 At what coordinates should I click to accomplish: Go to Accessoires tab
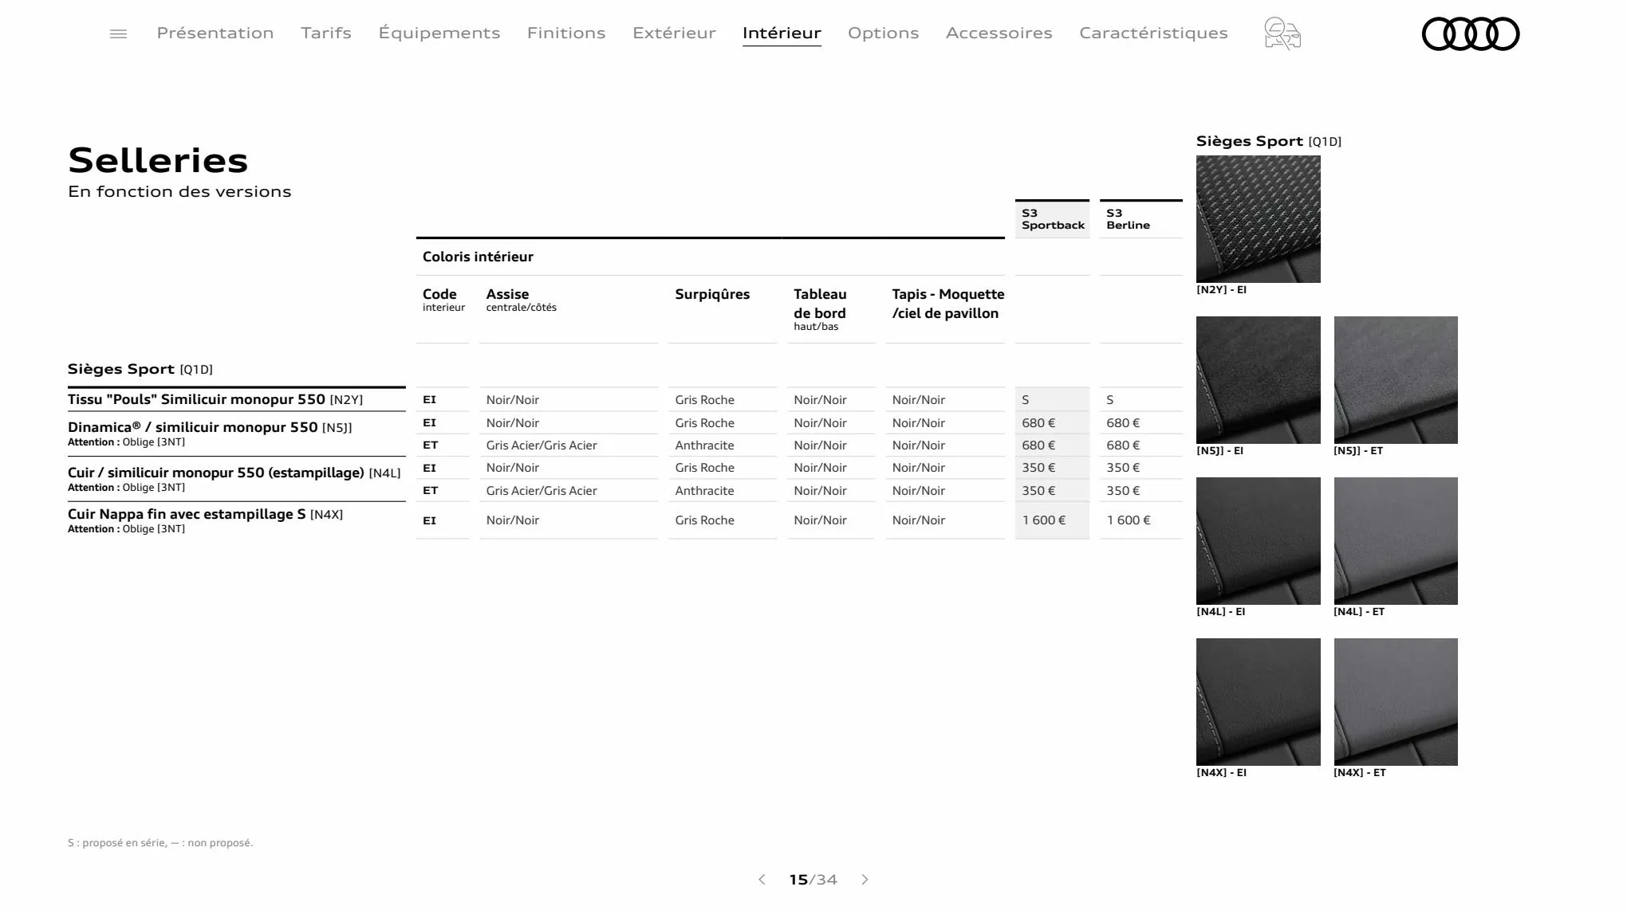999,33
